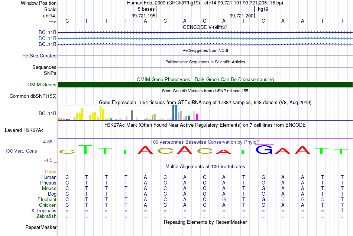Click '100 vertebrates Basewise Conservation by PhyloP' title
The image size is (353, 236).
coord(205,142)
